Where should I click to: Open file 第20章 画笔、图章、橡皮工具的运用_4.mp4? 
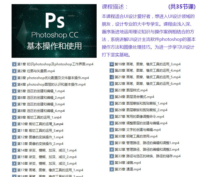coord(148,71)
